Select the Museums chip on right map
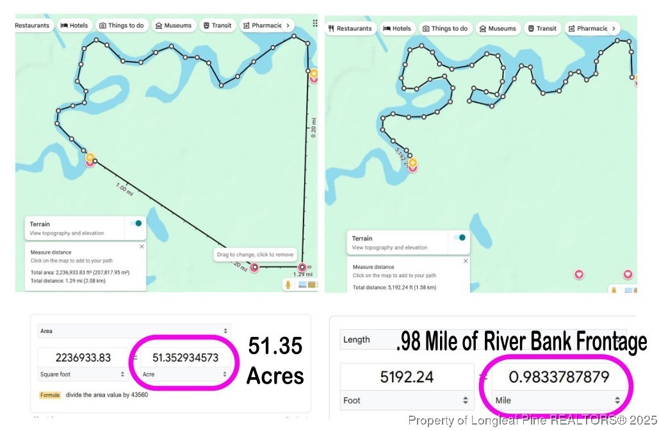This screenshot has width=659, height=431. 497,29
